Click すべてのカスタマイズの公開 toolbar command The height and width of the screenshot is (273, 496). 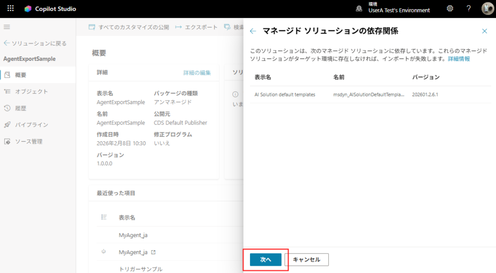tap(129, 27)
